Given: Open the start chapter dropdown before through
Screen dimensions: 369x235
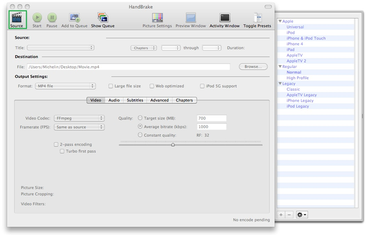Looking at the screenshot, I should [171, 48].
